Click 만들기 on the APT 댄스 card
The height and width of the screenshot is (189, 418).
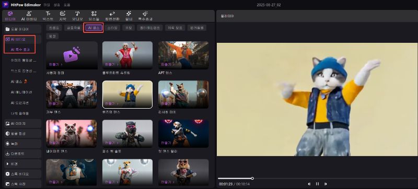pyautogui.click(x=168, y=64)
